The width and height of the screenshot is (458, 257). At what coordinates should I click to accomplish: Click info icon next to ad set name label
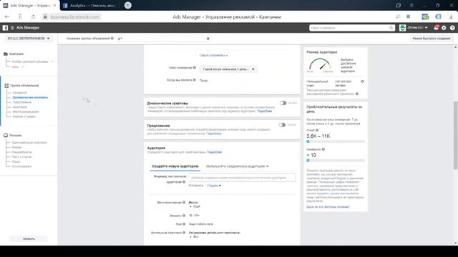(x=112, y=38)
